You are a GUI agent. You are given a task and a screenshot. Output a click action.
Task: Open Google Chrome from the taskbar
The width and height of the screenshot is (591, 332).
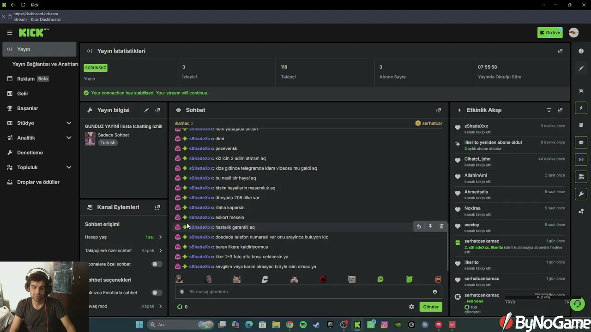289,325
